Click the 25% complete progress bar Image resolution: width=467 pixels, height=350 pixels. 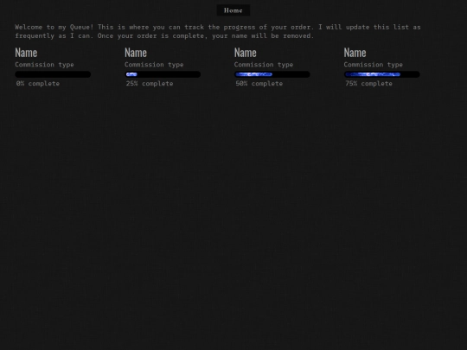pos(163,74)
